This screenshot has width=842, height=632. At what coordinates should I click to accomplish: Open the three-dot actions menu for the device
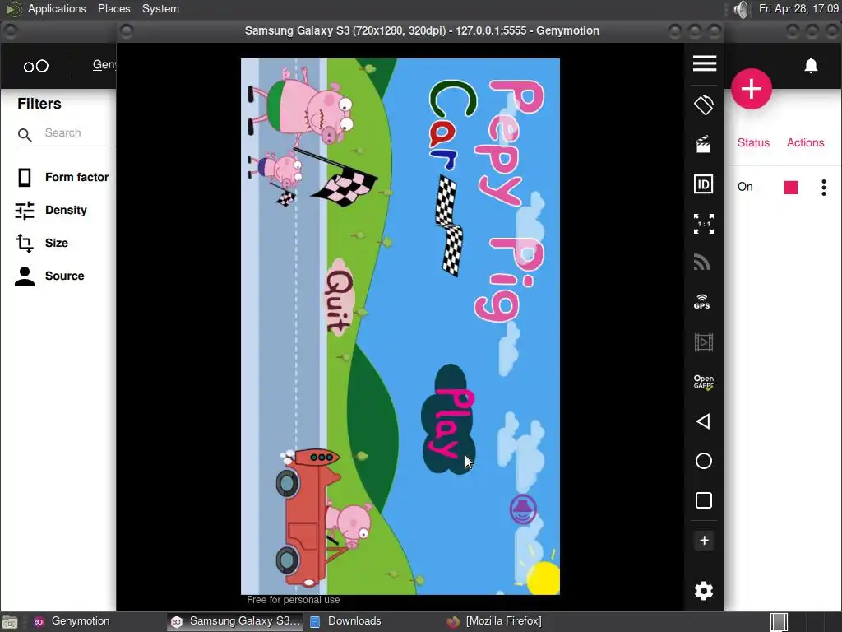click(824, 187)
